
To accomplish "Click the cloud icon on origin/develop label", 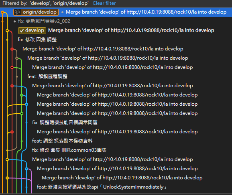I will [17, 12].
